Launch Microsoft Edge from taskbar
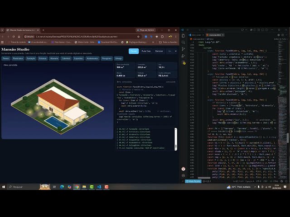290x217 pixels. 62,187
